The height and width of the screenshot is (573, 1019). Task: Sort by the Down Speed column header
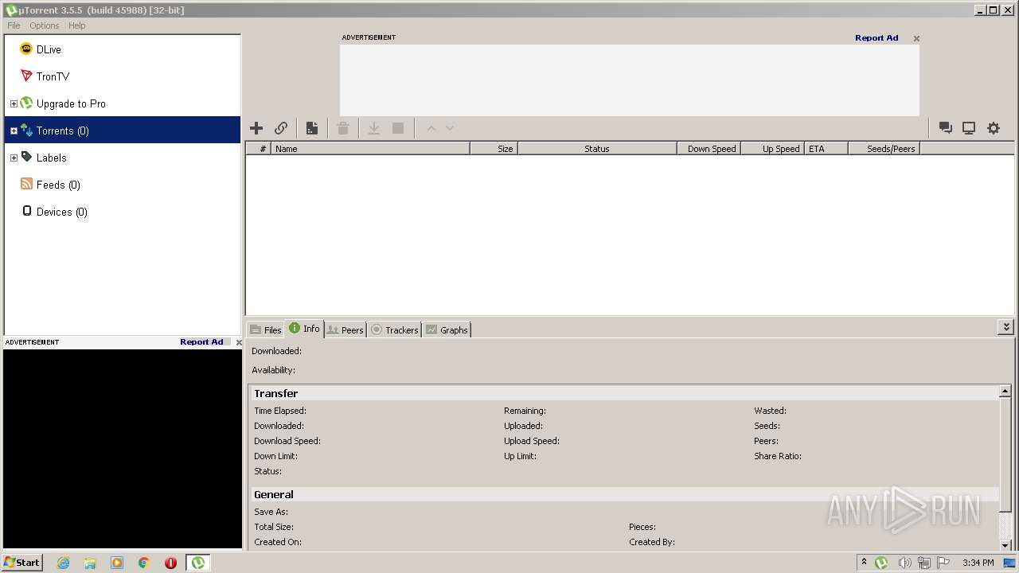pos(709,149)
